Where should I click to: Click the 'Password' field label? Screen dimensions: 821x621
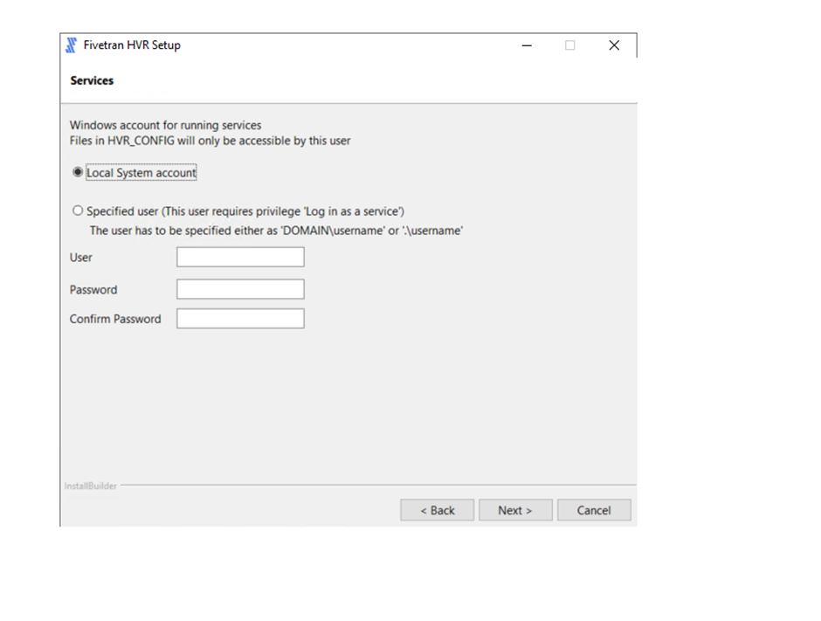93,290
